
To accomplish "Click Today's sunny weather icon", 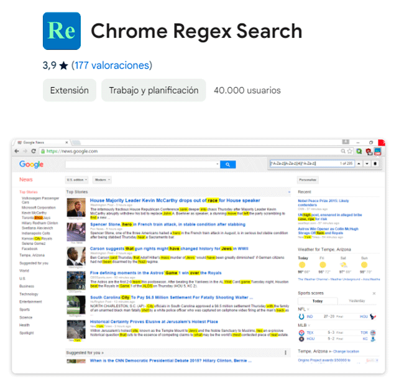I will 302,265.
